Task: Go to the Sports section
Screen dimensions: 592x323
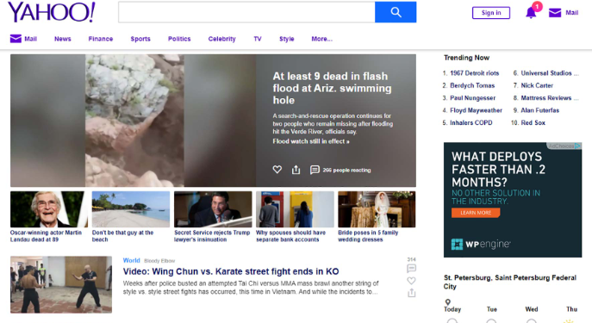Action: coord(140,39)
